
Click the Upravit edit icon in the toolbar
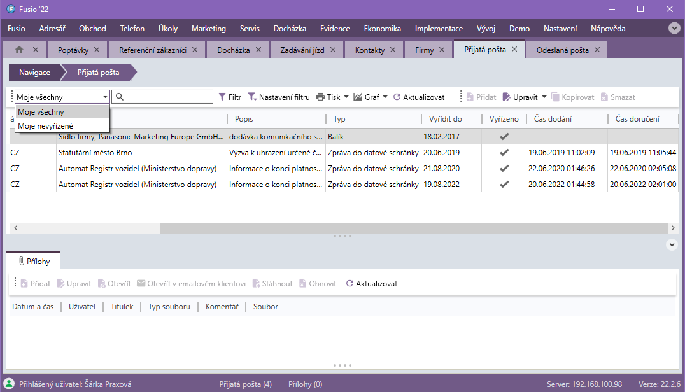coord(507,97)
